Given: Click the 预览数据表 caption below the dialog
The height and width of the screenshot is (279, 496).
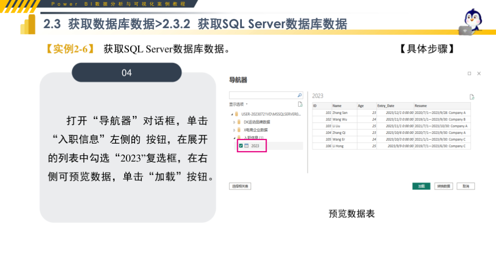Looking at the screenshot, I should [351, 214].
